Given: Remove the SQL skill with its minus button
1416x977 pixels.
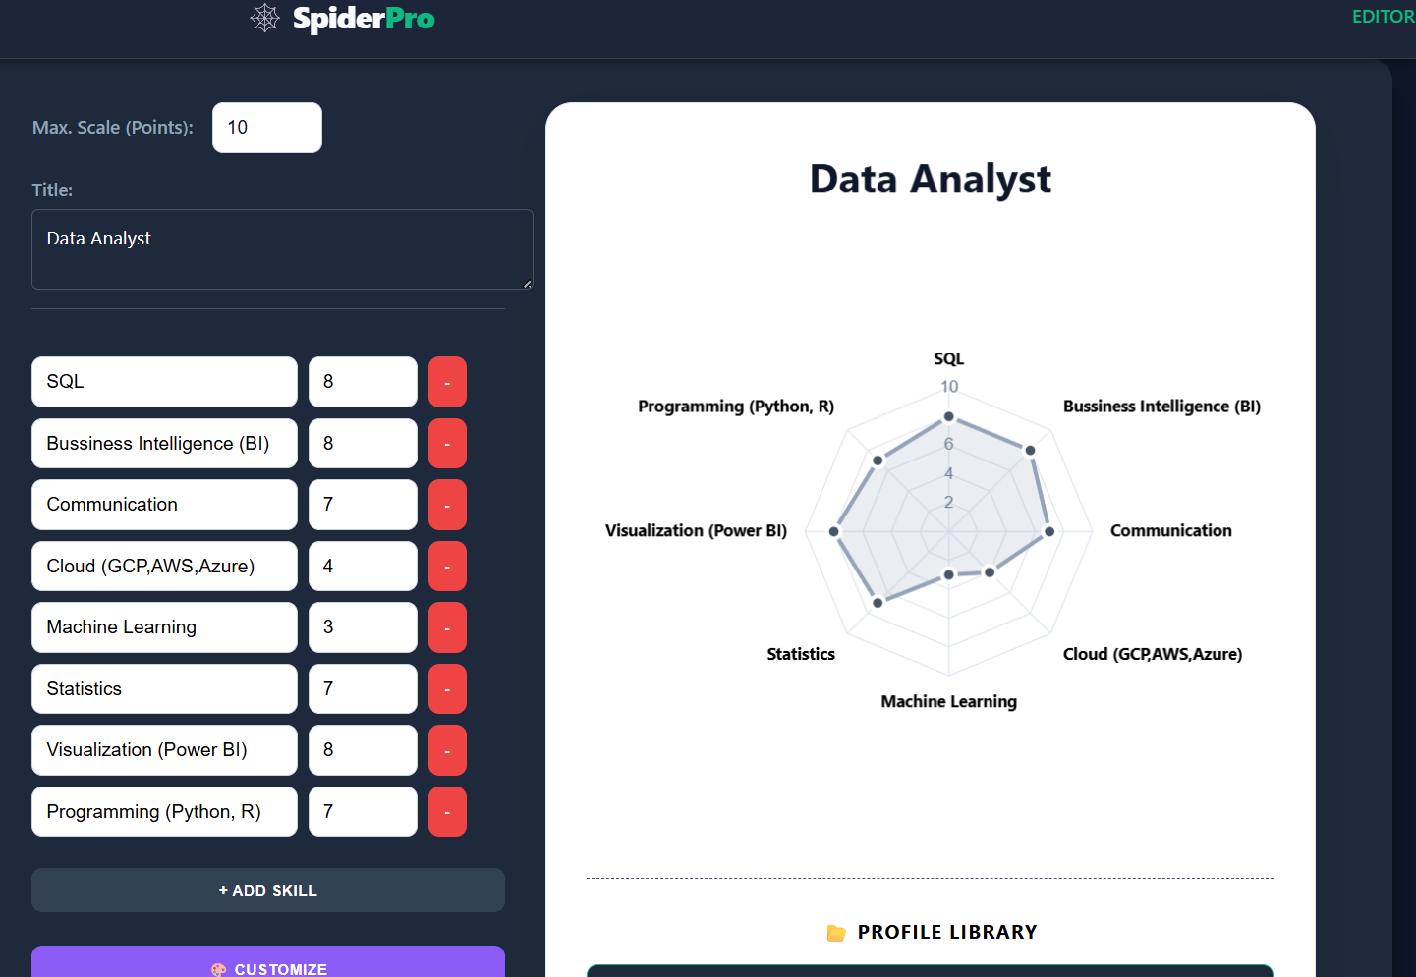Looking at the screenshot, I should [x=447, y=382].
